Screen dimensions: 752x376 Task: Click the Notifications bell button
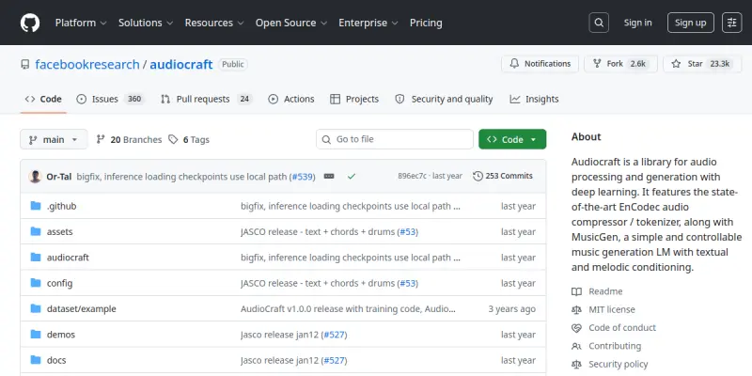540,64
